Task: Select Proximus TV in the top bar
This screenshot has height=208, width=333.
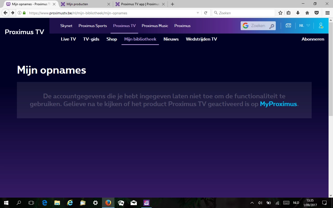Action: [x=124, y=26]
